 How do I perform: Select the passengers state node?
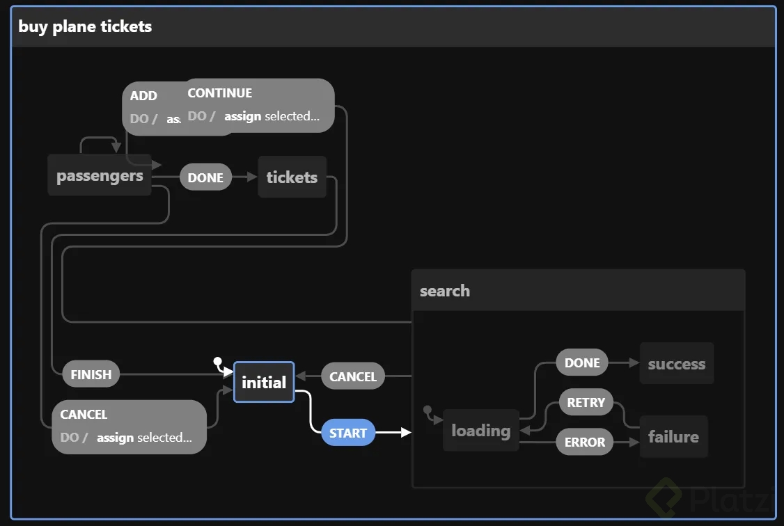(x=100, y=175)
